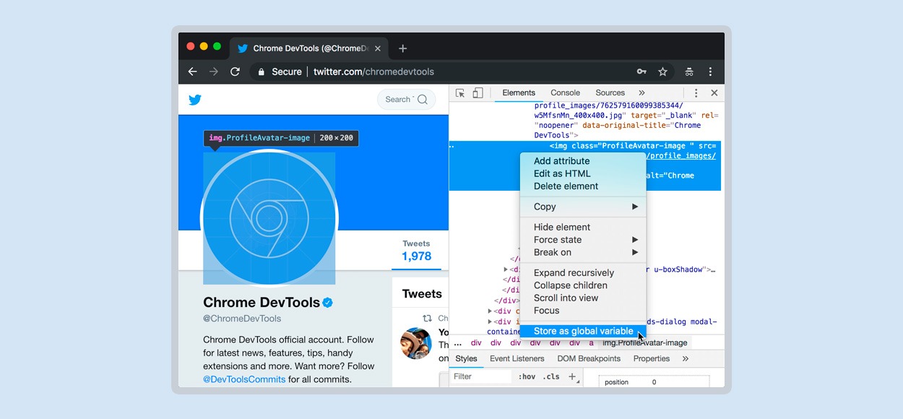The width and height of the screenshot is (903, 419).
Task: Open the Properties sidebar tab
Action: [652, 359]
